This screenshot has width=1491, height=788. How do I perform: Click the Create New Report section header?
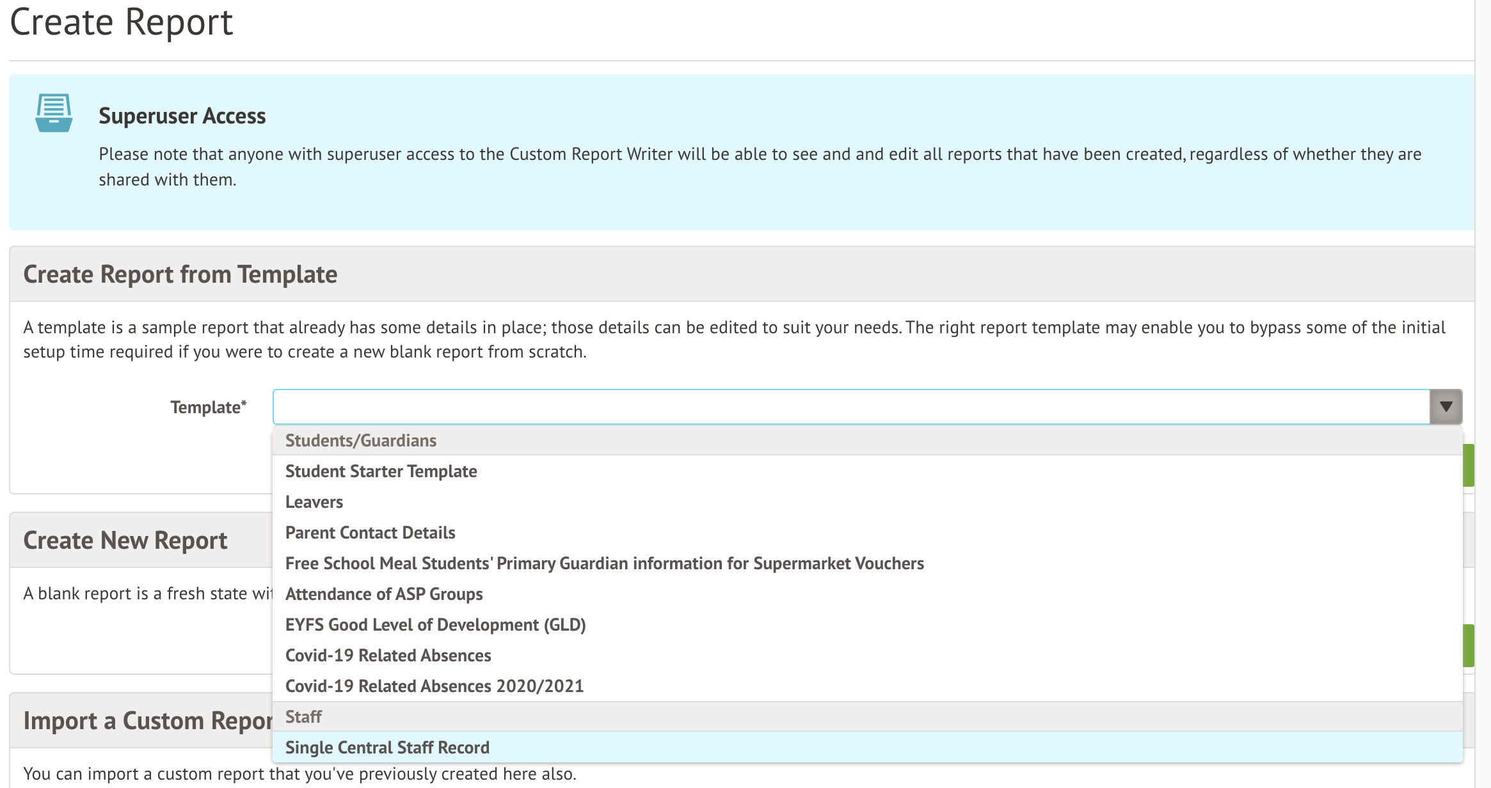124,540
